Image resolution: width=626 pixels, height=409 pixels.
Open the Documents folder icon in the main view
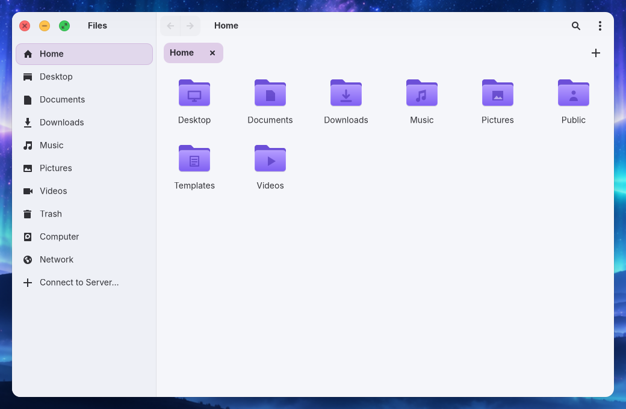270,93
